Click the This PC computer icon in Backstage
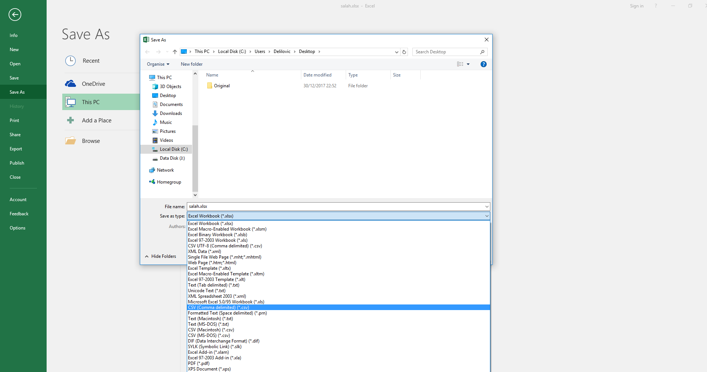This screenshot has height=372, width=707. [x=70, y=102]
